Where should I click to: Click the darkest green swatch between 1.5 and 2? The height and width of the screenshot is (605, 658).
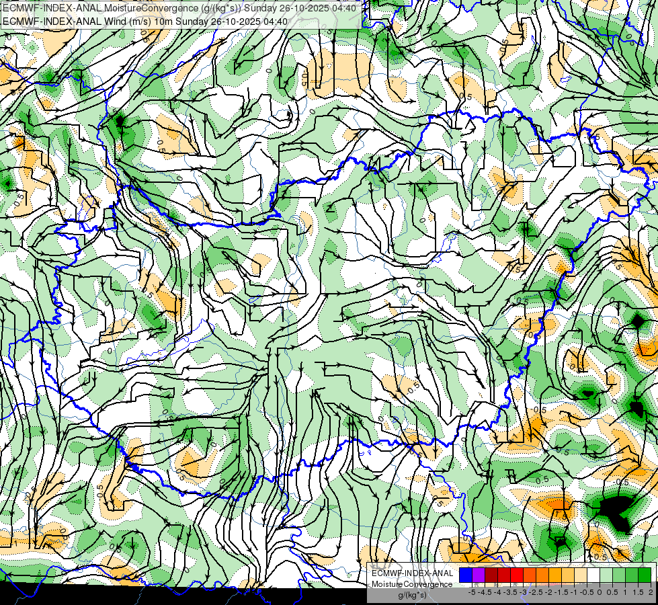pyautogui.click(x=645, y=575)
